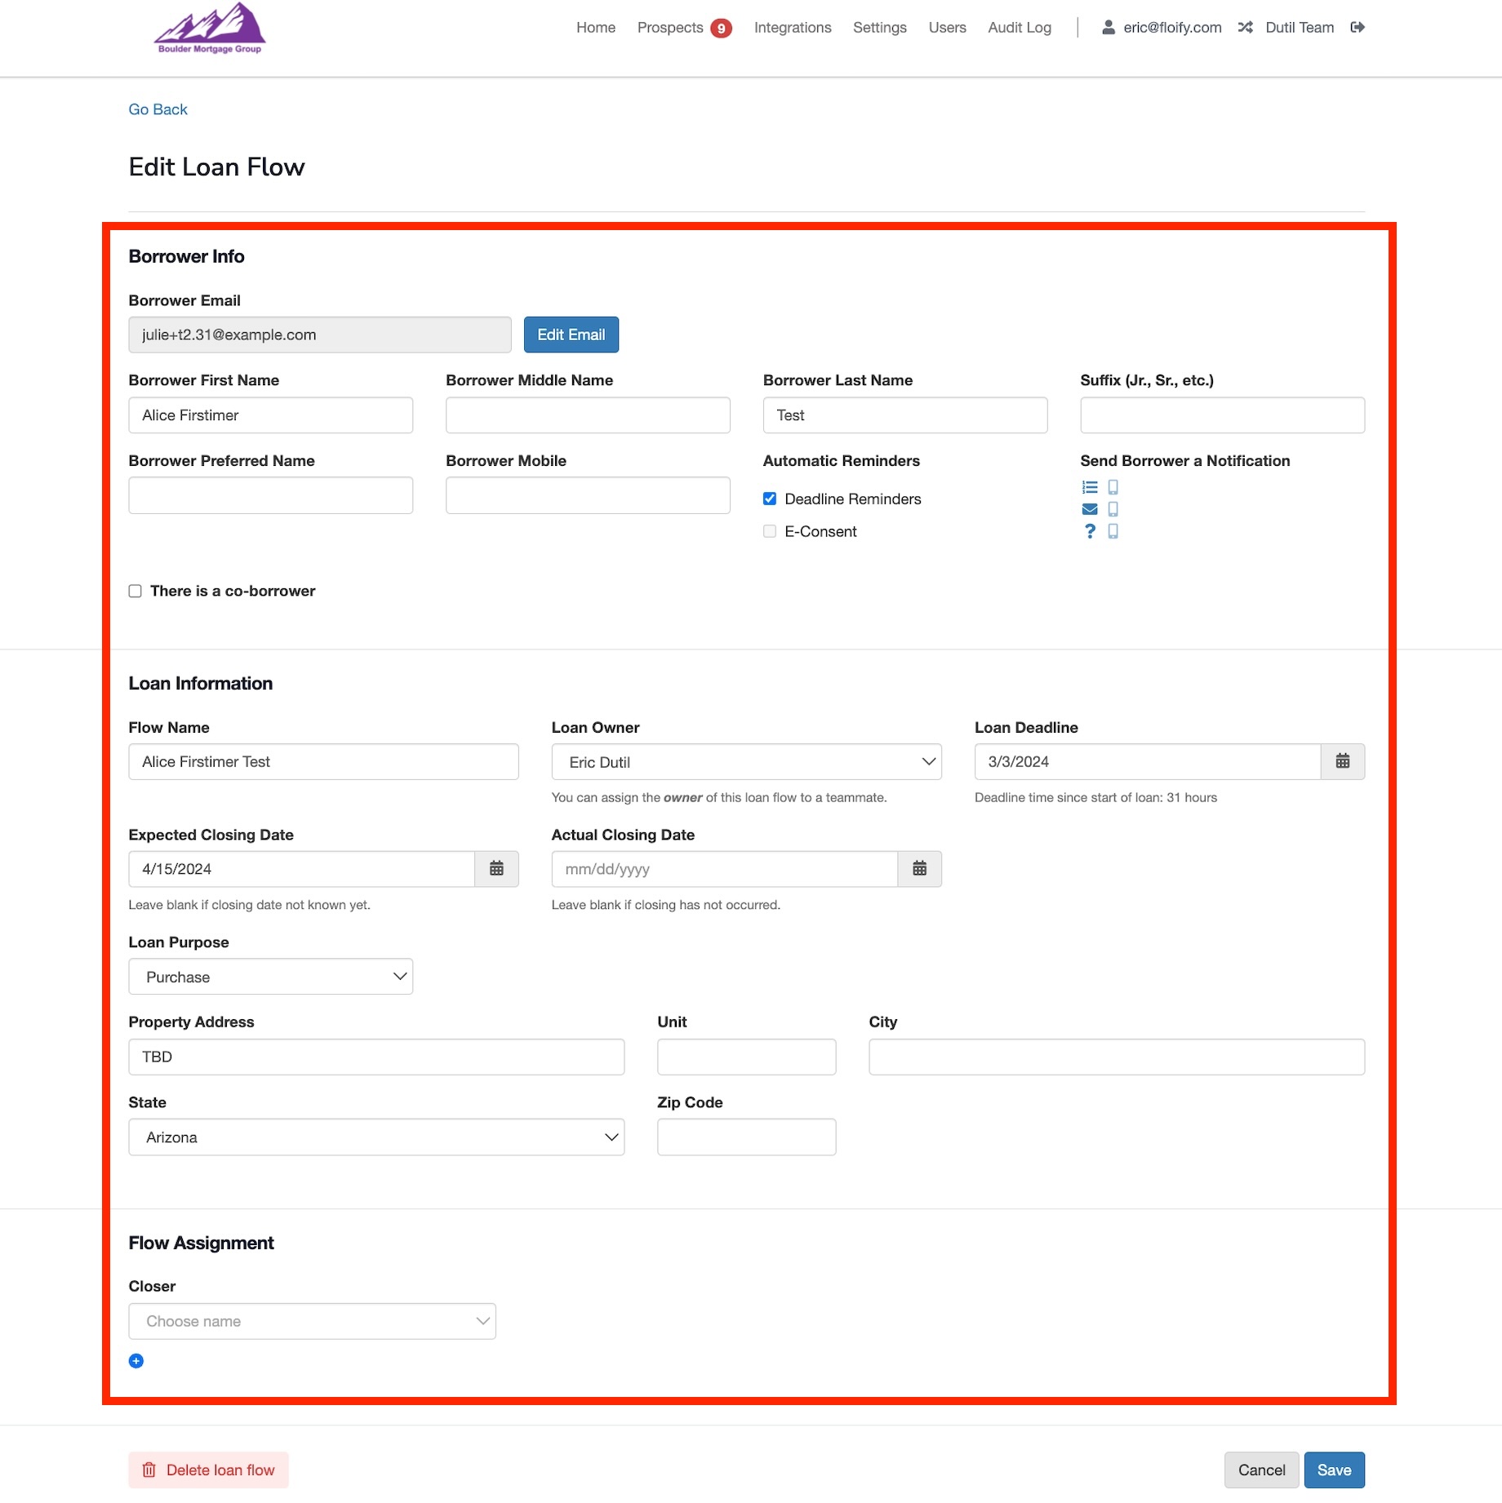Uncheck the Deadline Reminders checkbox
1502x1503 pixels.
click(770, 499)
